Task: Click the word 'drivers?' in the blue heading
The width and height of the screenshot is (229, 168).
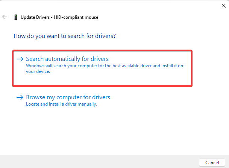Action: click(x=105, y=36)
